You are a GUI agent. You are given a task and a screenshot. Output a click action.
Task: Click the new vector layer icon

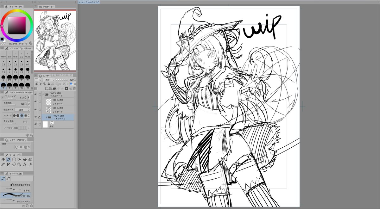pyautogui.click(x=51, y=89)
